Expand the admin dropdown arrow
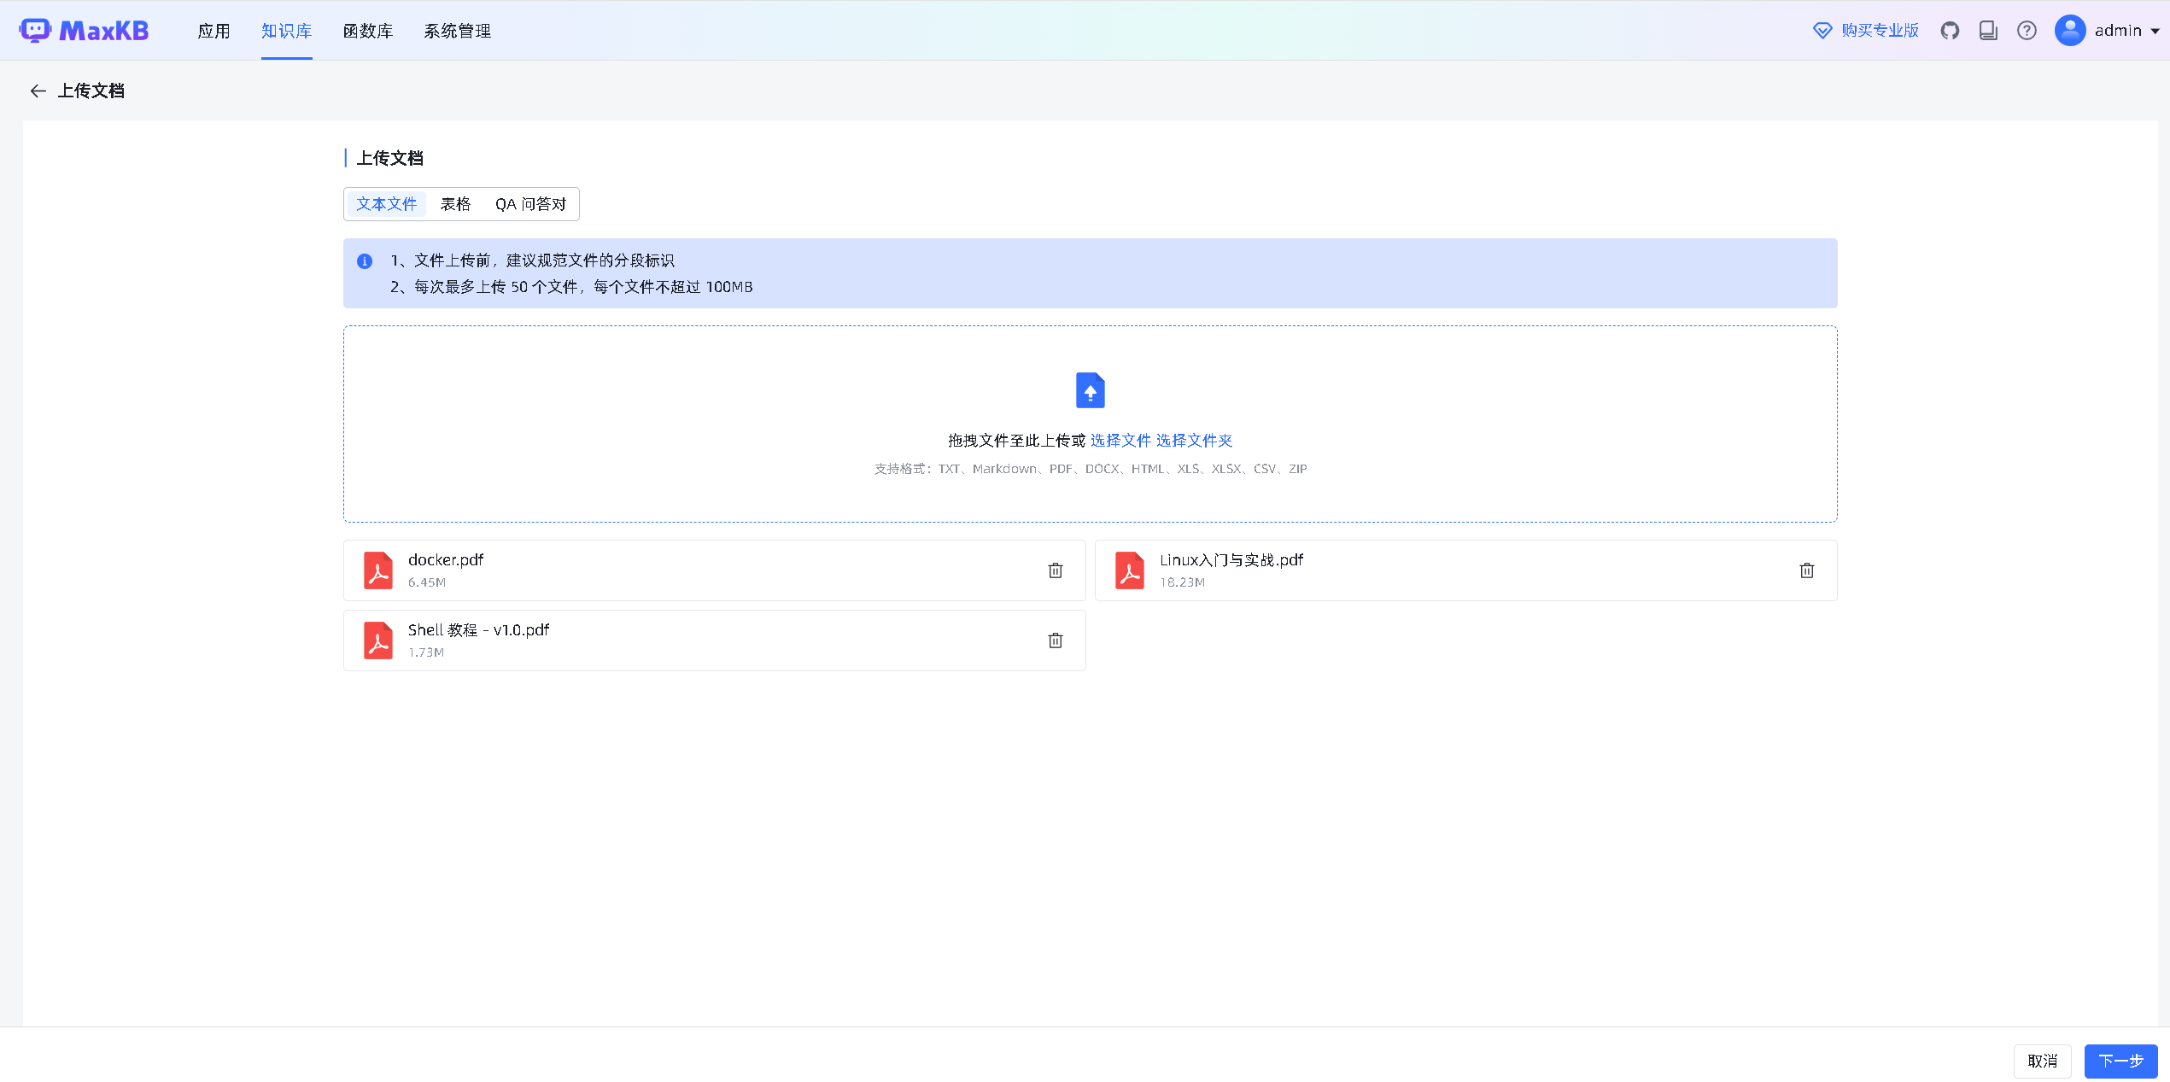2170x1082 pixels. [2155, 32]
